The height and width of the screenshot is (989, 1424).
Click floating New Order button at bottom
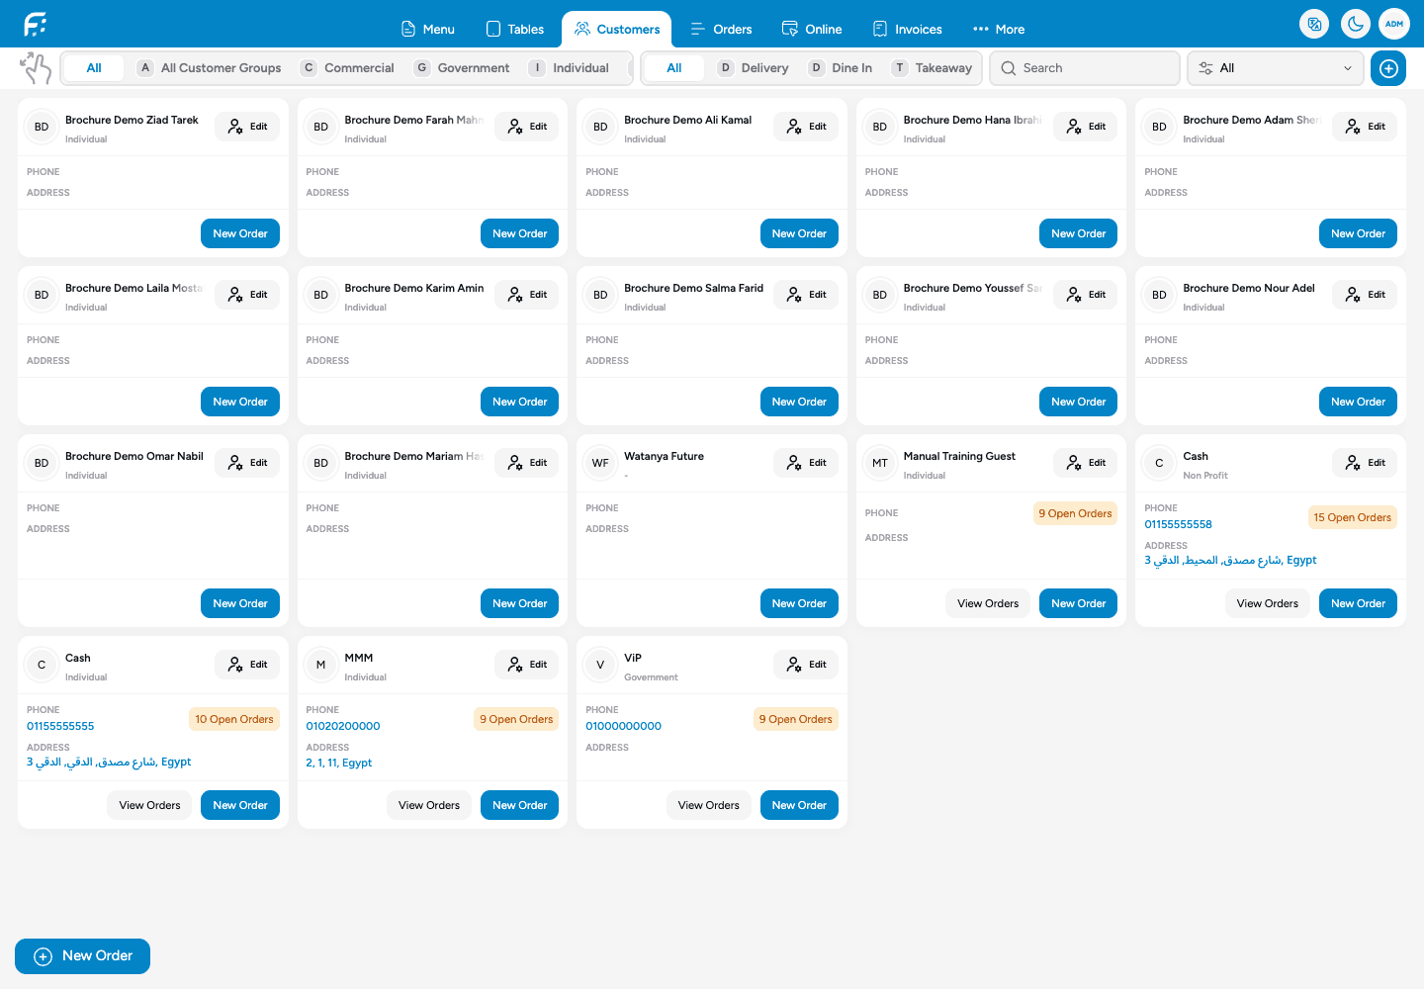[x=82, y=956]
